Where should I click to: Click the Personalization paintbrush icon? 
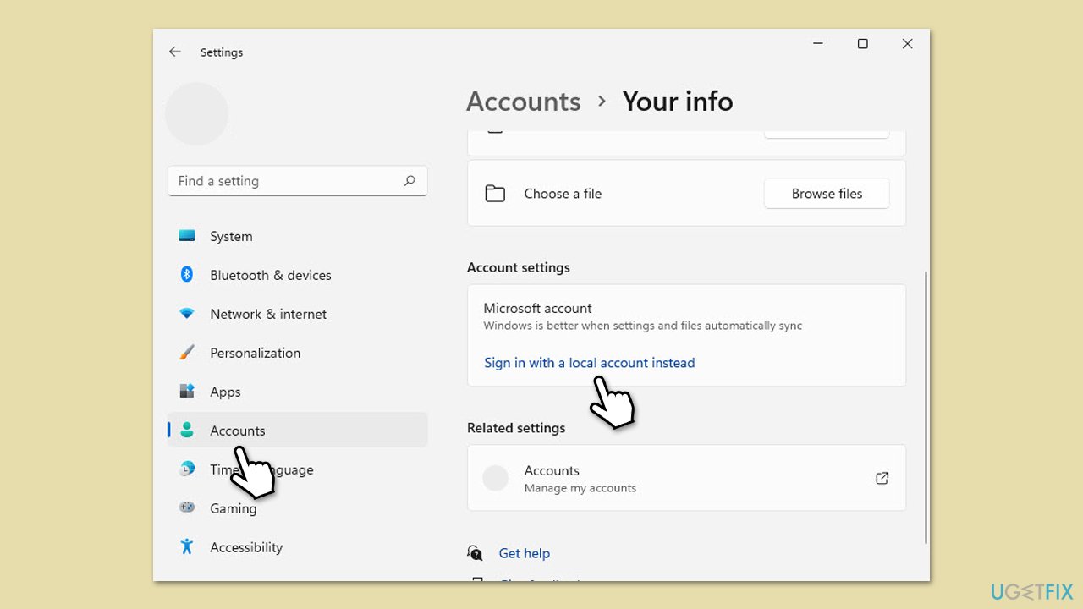pos(187,353)
